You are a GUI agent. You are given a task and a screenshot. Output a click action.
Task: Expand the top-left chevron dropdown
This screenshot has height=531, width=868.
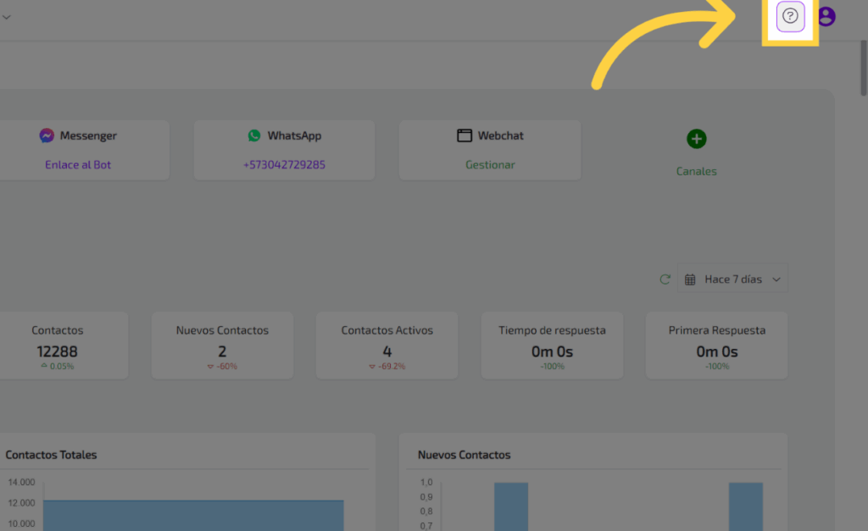[x=7, y=16]
